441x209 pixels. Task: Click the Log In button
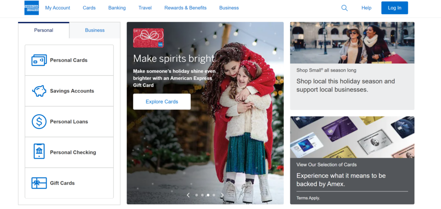(394, 8)
